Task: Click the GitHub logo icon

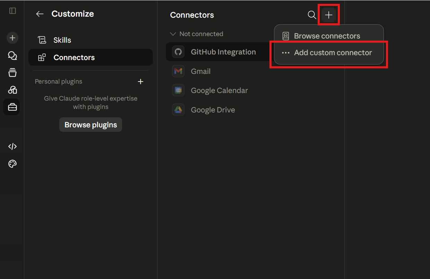Action: (x=178, y=52)
